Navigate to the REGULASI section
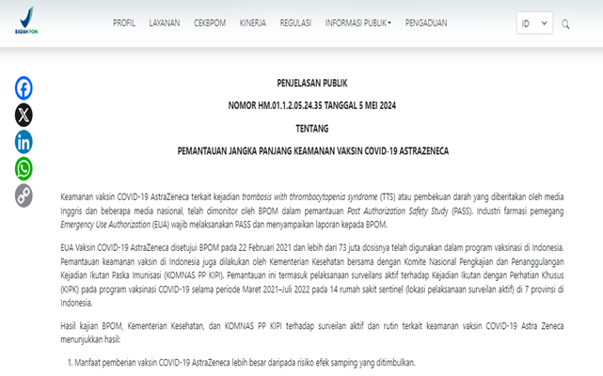This screenshot has width=603, height=376. (295, 23)
